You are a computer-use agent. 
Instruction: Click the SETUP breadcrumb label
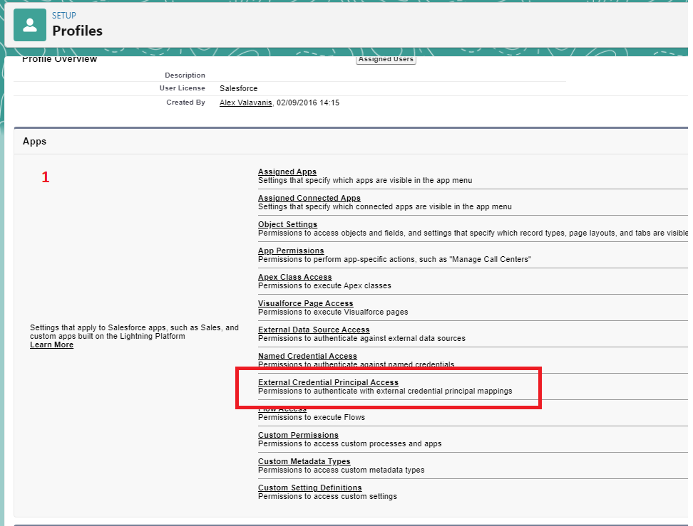[x=64, y=15]
